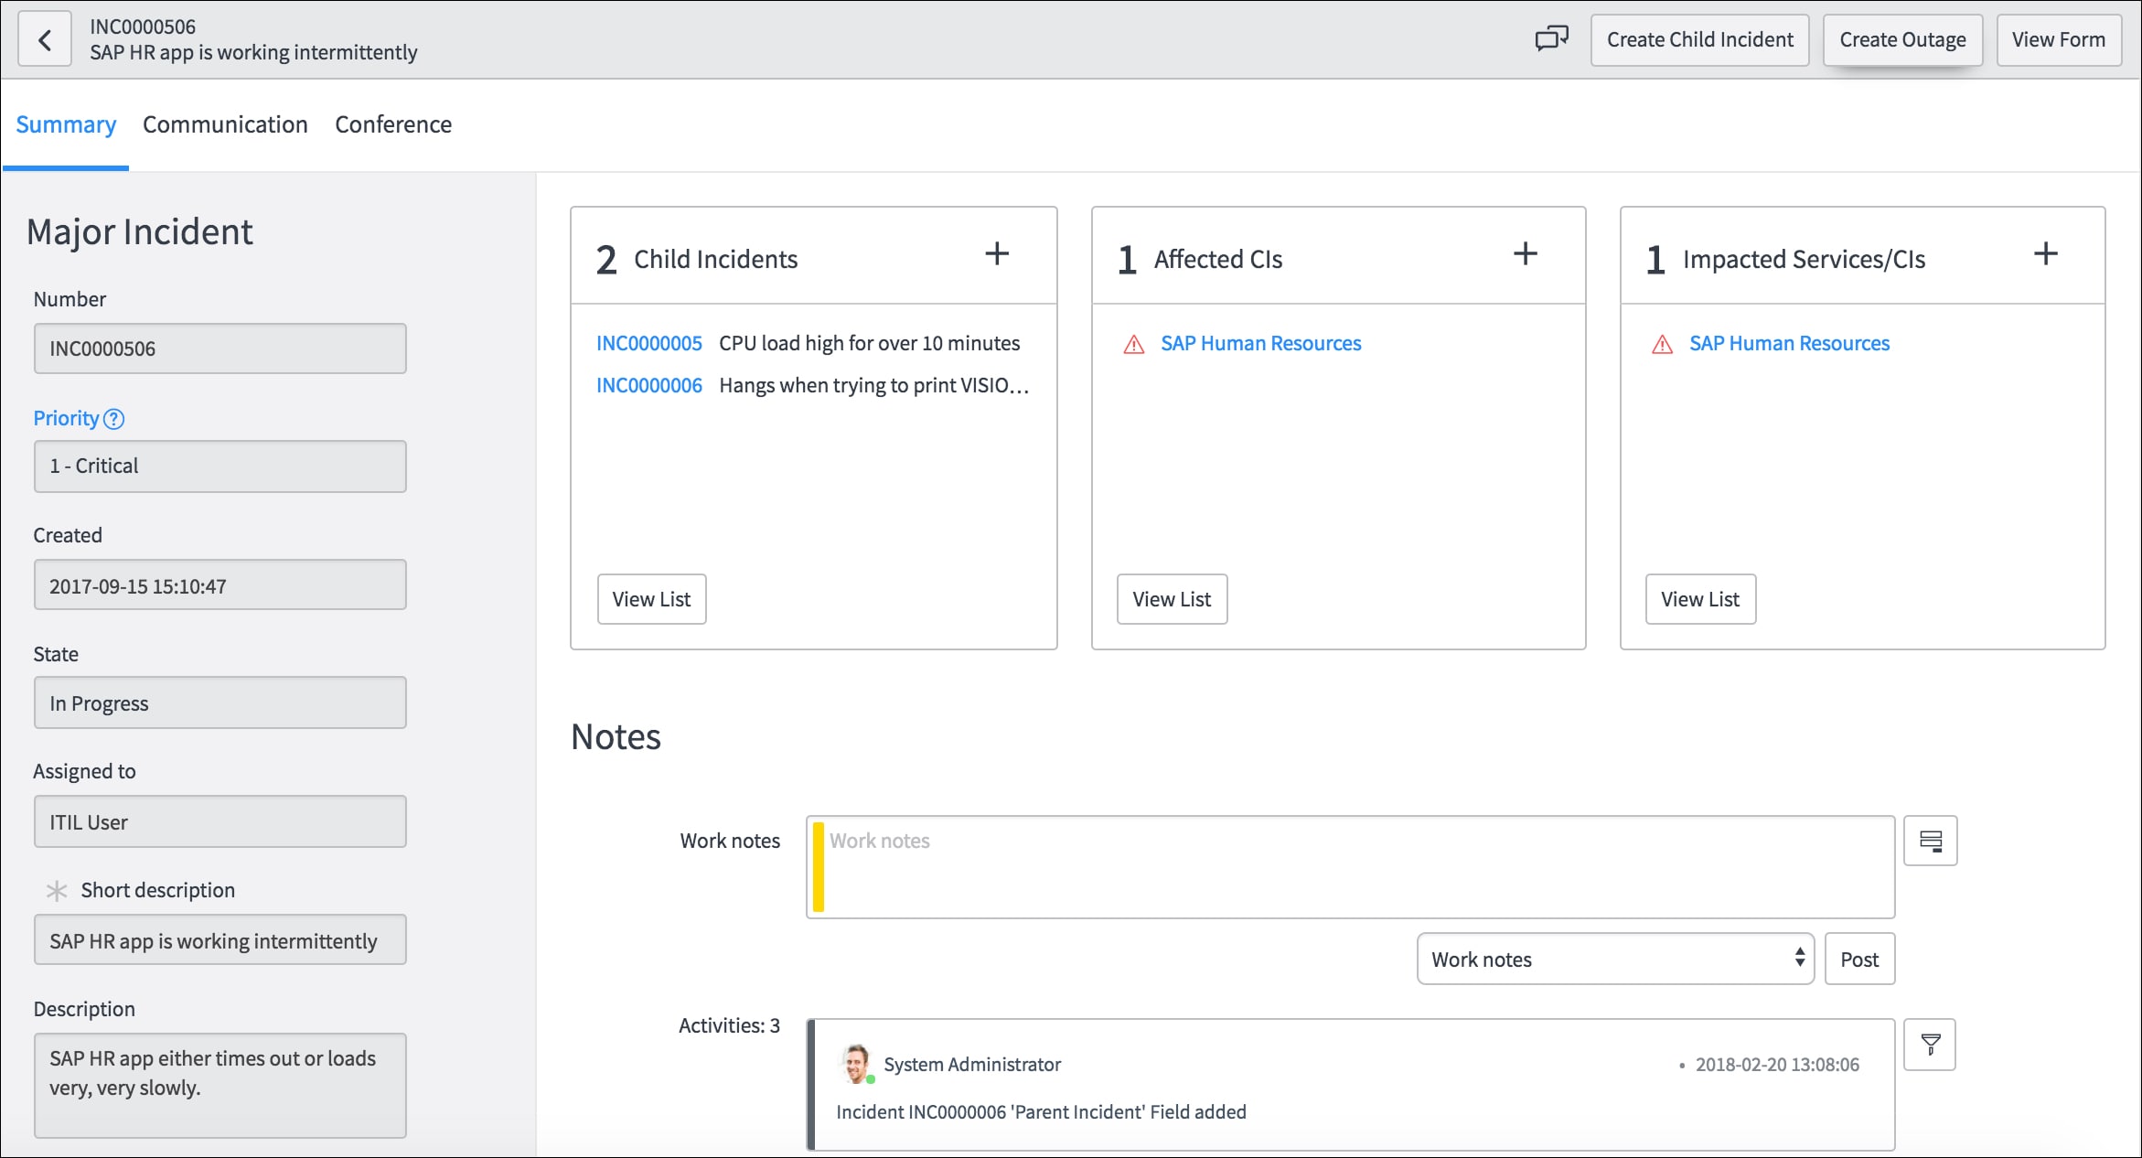Image resolution: width=2142 pixels, height=1158 pixels.
Task: Toggle the activity stream display icon
Action: pos(1930,840)
